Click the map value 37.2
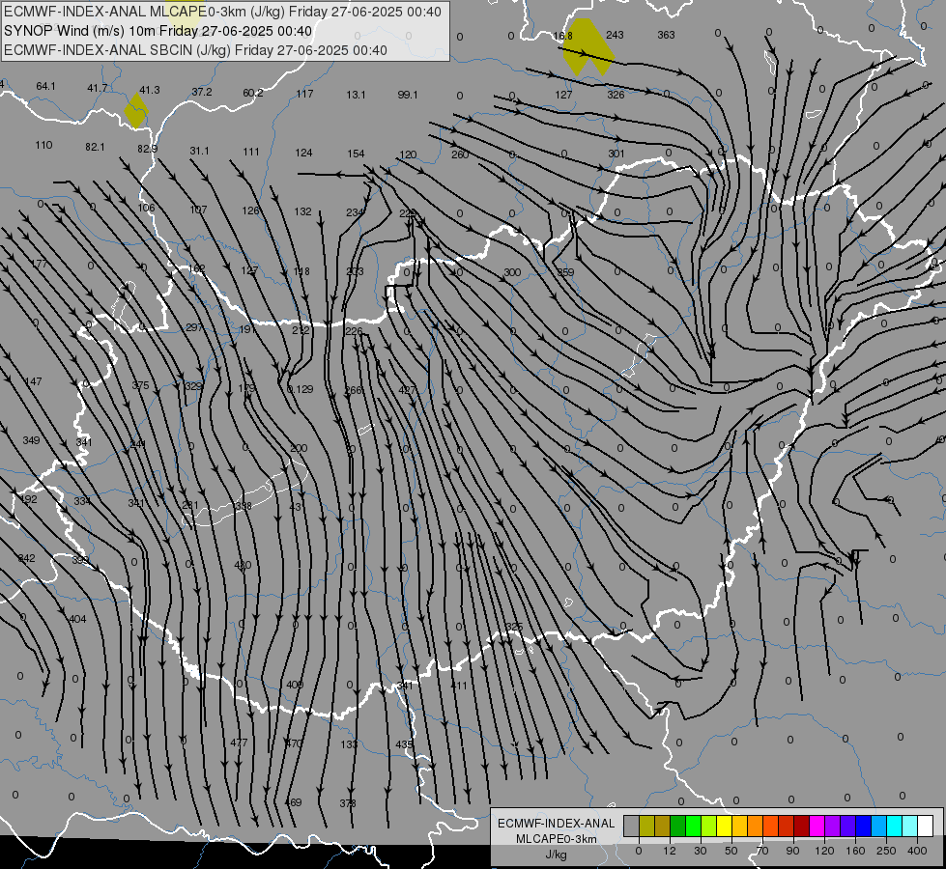This screenshot has height=869, width=946. pyautogui.click(x=202, y=92)
